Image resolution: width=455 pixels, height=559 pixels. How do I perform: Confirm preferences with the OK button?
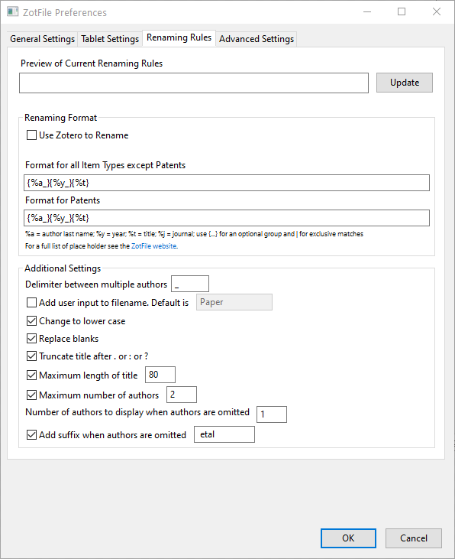pyautogui.click(x=348, y=538)
